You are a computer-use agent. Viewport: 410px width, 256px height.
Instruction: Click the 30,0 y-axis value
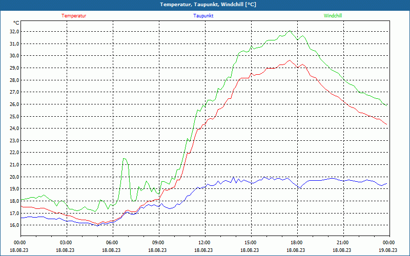(15, 56)
